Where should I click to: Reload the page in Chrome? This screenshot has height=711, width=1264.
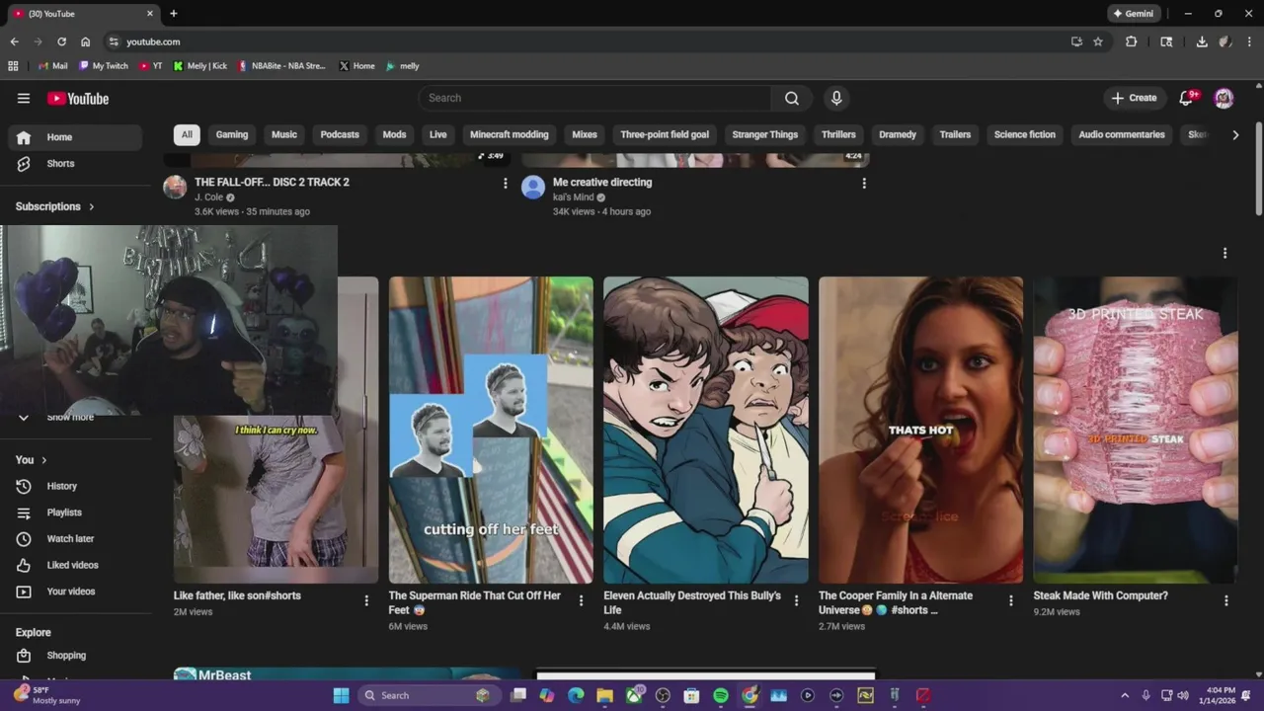tap(61, 41)
